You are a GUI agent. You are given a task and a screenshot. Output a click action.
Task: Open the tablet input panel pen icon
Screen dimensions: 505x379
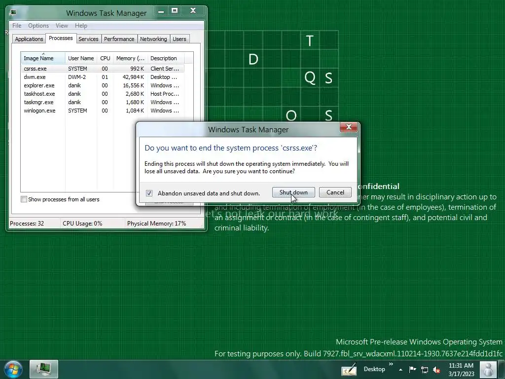349,369
